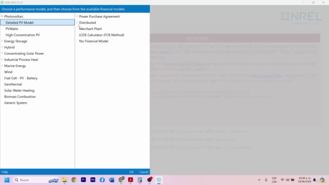The height and width of the screenshot is (185, 329).
Task: Choose No Financial Model option
Action: 94,41
